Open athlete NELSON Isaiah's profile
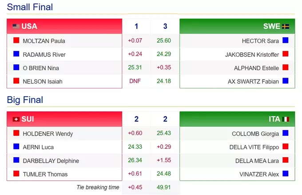 [x=43, y=82]
